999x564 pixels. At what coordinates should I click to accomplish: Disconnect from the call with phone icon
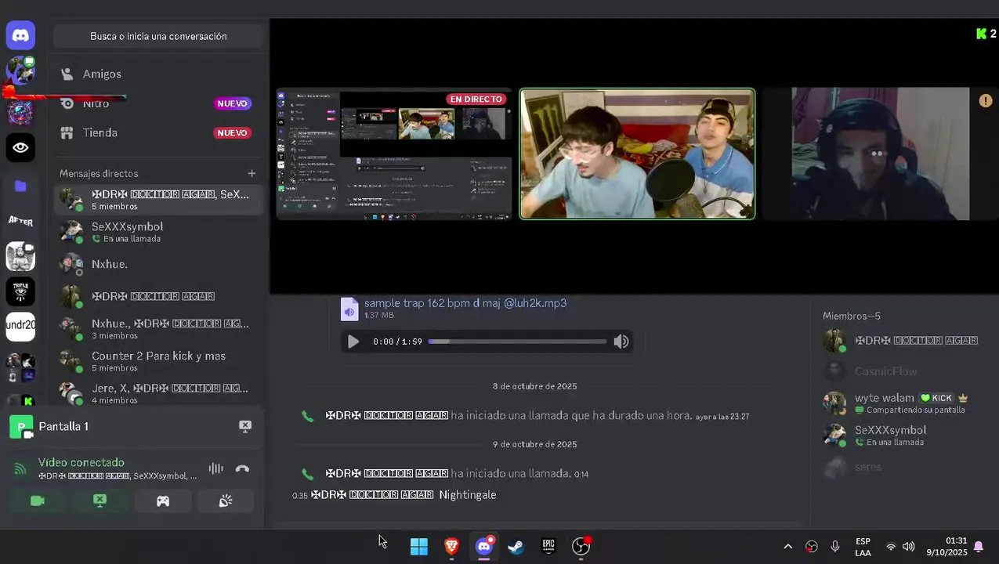[242, 468]
